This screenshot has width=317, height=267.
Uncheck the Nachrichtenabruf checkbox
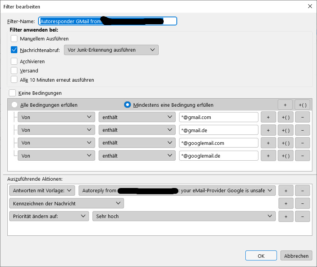(14, 50)
